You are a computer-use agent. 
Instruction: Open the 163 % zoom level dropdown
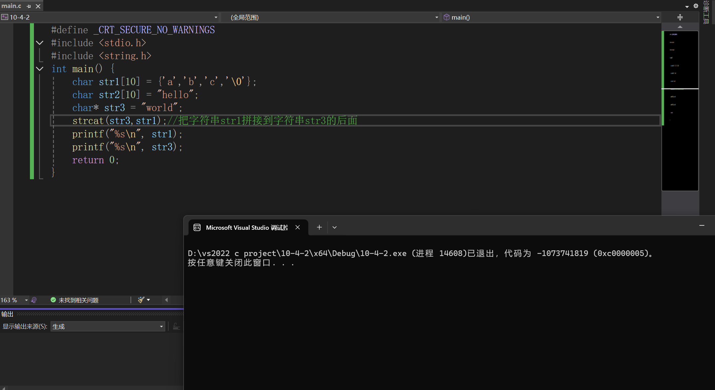click(26, 300)
